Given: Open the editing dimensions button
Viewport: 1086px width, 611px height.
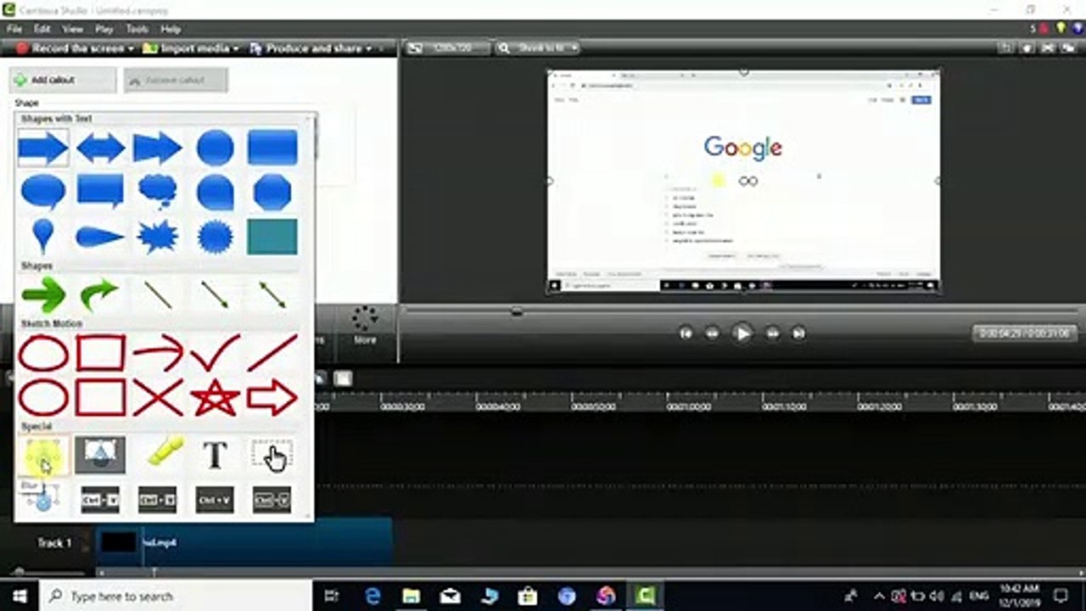Looking at the screenshot, I should [447, 48].
